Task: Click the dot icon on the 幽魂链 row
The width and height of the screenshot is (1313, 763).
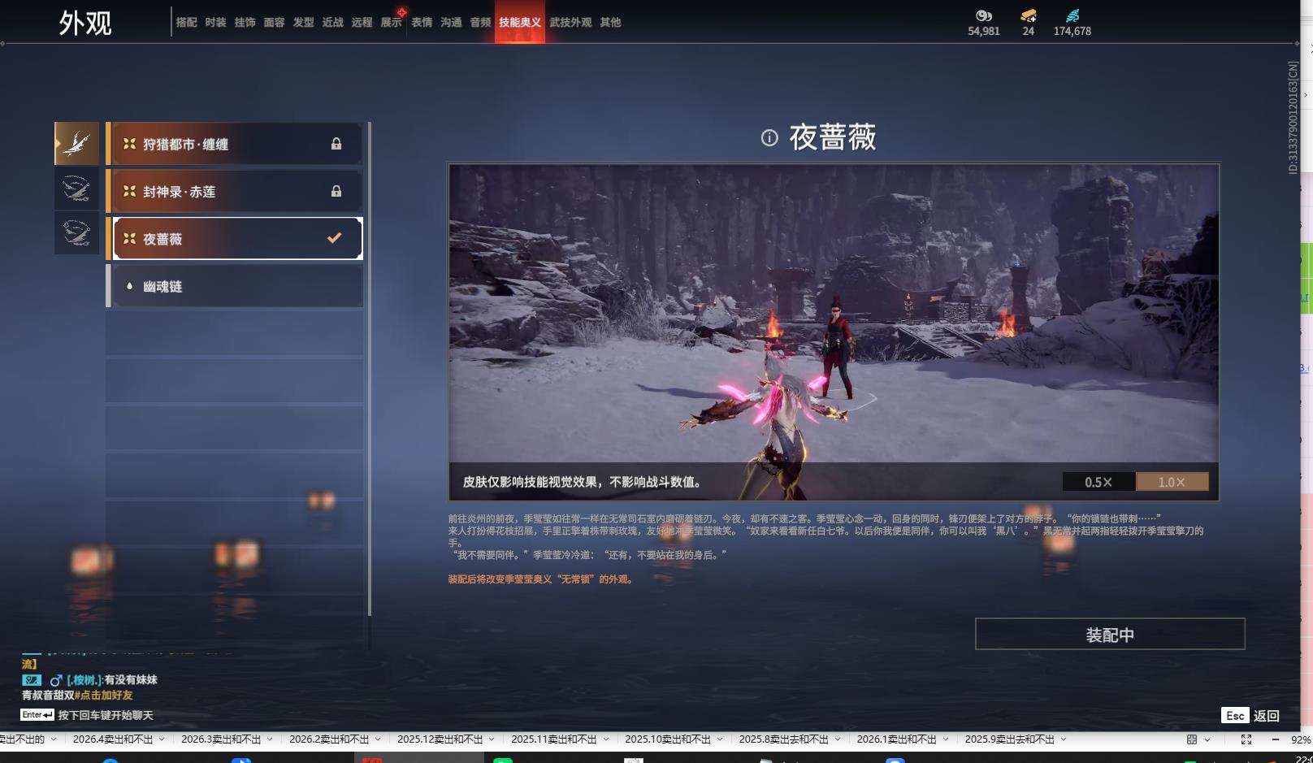Action: [x=129, y=286]
